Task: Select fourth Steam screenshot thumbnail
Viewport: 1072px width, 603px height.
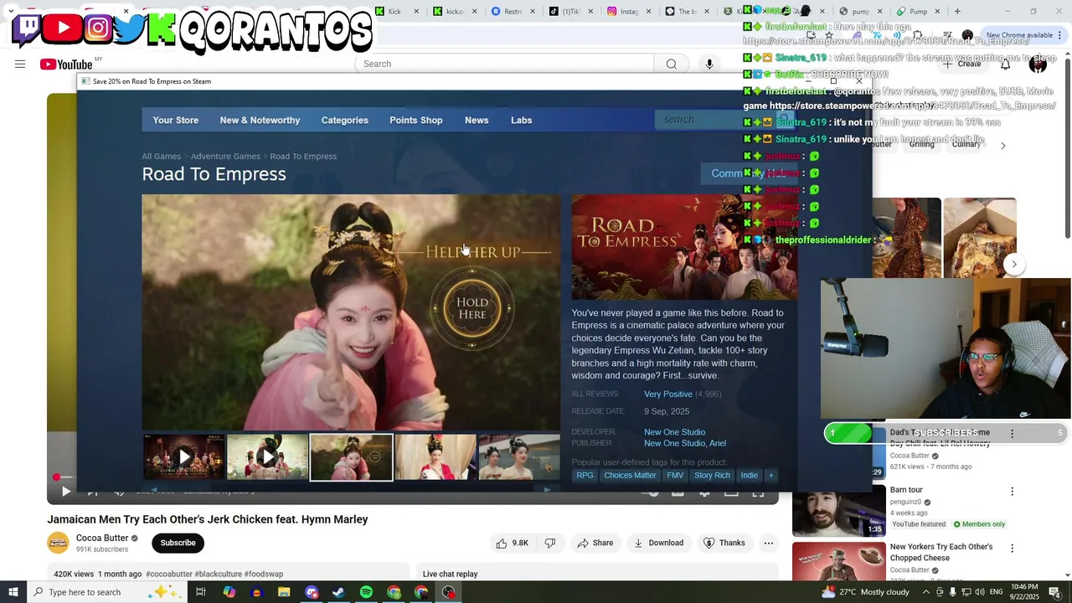Action: pos(435,456)
